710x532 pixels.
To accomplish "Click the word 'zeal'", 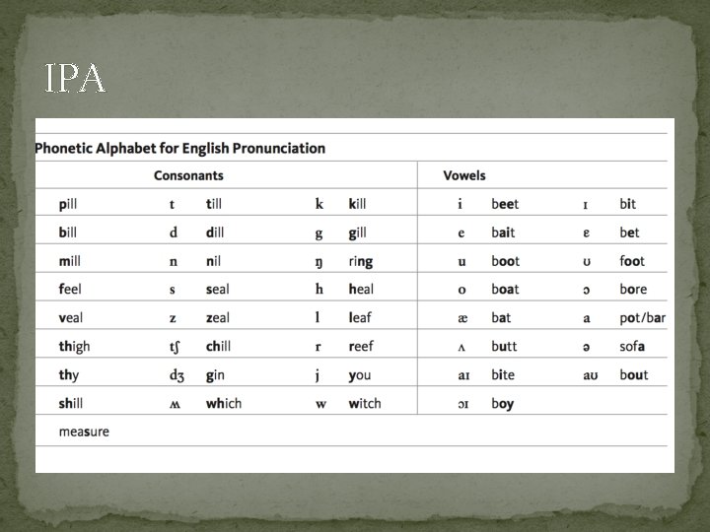I will point(217,318).
